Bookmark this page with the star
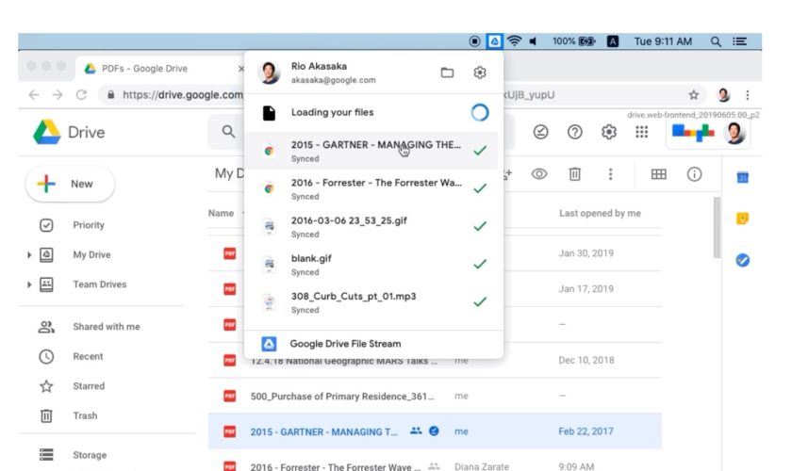Image resolution: width=792 pixels, height=471 pixels. click(x=694, y=95)
